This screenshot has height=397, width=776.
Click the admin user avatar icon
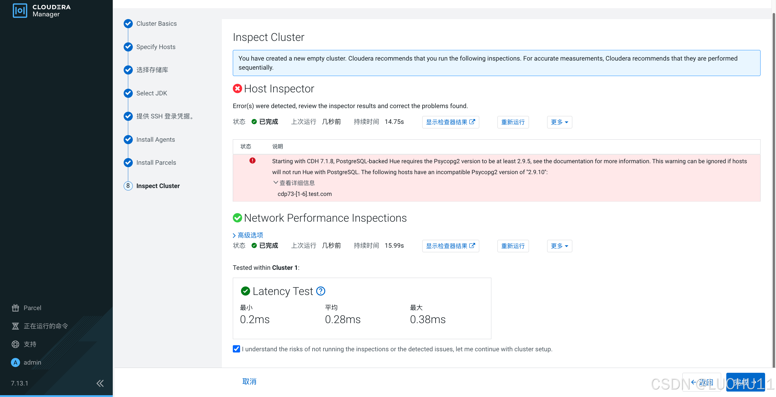[15, 362]
